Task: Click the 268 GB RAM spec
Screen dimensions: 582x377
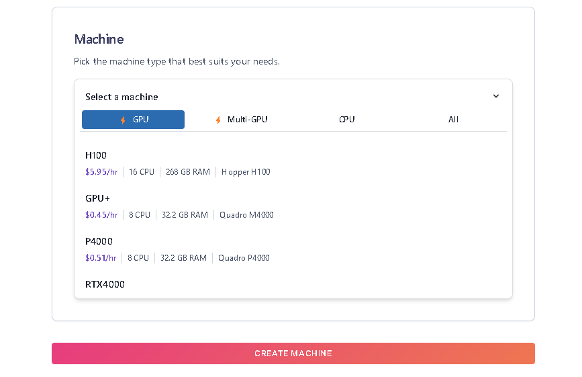Action: point(188,172)
